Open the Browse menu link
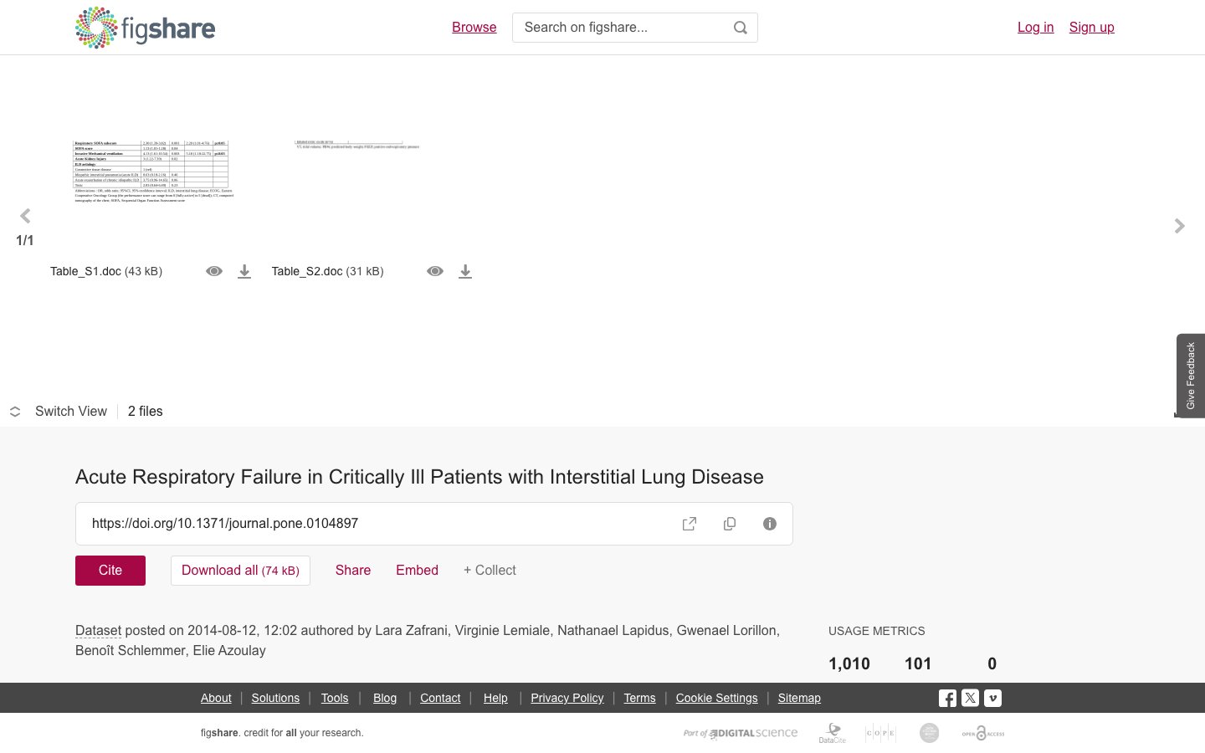This screenshot has height=753, width=1205. [x=474, y=27]
